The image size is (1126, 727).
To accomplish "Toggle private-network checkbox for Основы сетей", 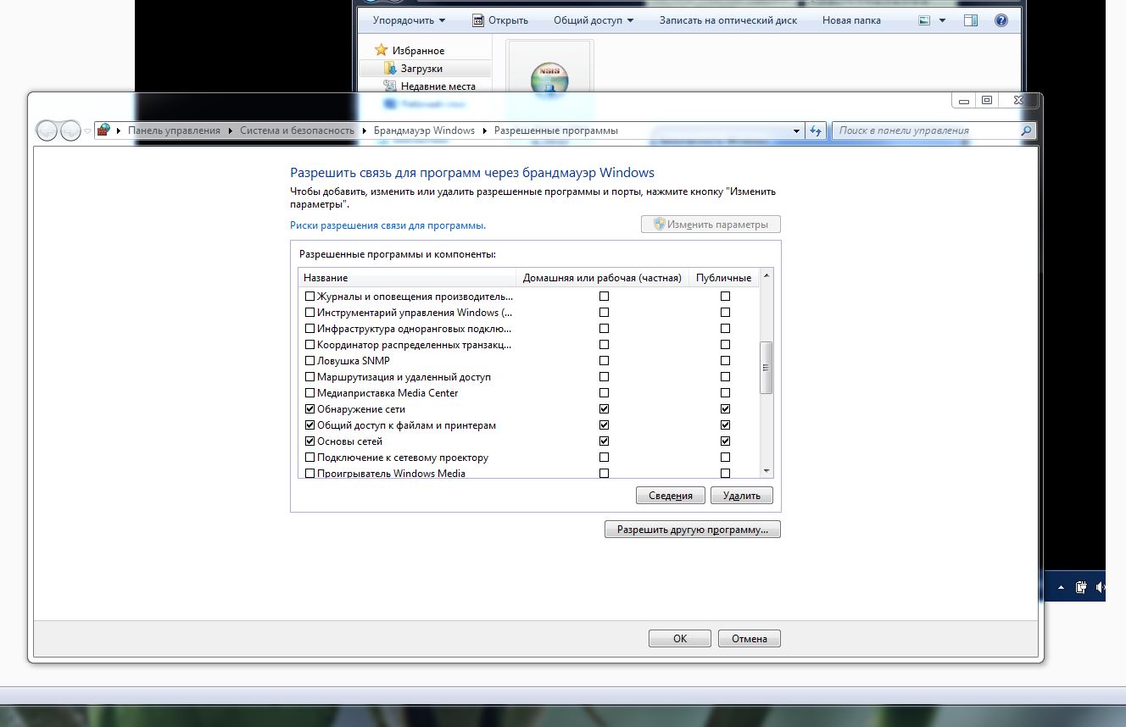I will point(604,441).
